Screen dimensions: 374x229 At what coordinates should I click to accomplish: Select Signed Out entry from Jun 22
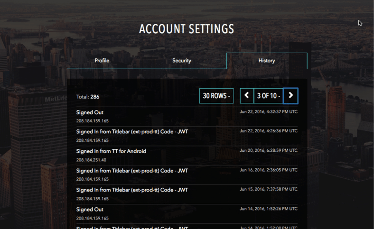coord(187,117)
